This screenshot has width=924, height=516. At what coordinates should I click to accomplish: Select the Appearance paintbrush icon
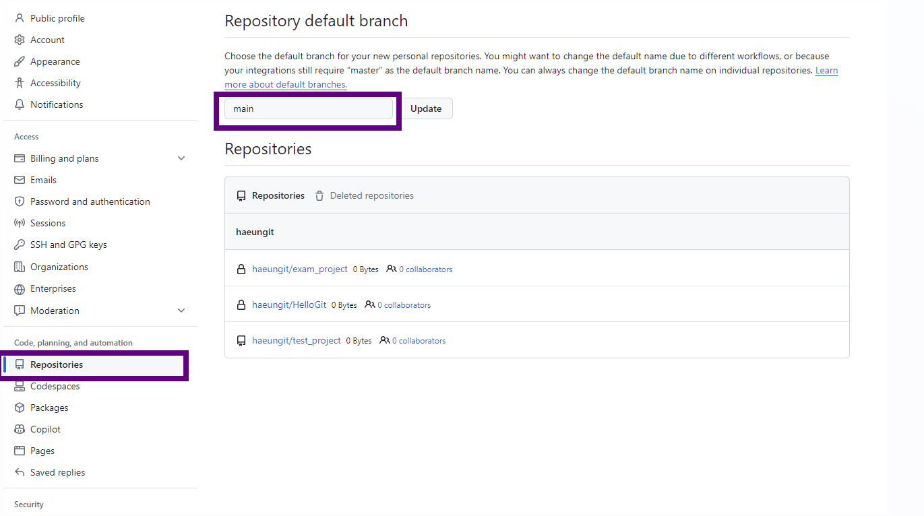pyautogui.click(x=20, y=61)
